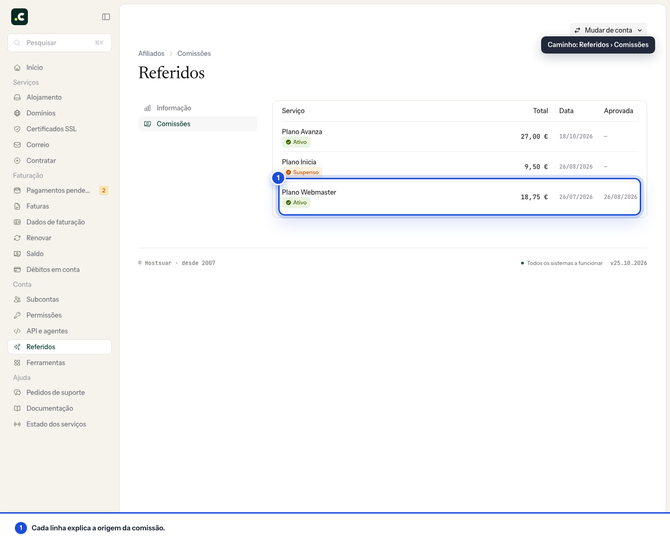Open Pagamentos pendentes in sidebar
Screen dimensions: 670x542
[60, 190]
